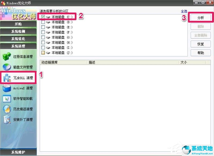The image size is (214, 156).
Task: Click the 帮助 help button
Action: 201,53
